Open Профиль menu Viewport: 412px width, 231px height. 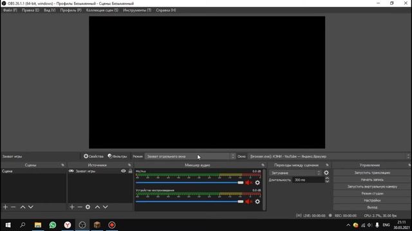coord(71,10)
